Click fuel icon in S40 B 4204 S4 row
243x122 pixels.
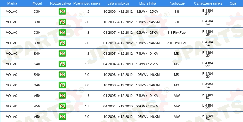tap(62, 85)
